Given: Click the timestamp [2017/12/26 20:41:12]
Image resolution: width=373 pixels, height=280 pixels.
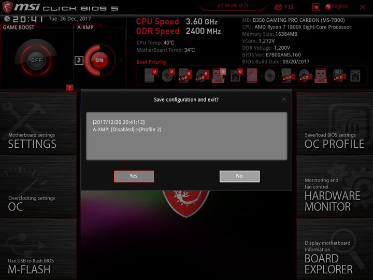Looking at the screenshot, I should coord(119,122).
